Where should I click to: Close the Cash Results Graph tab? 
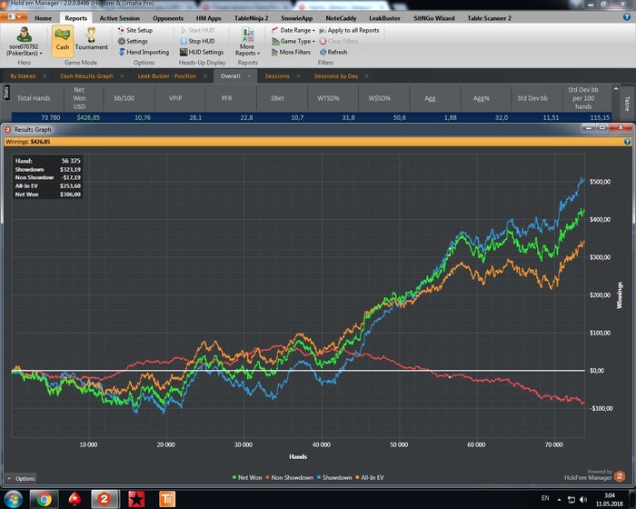point(122,76)
